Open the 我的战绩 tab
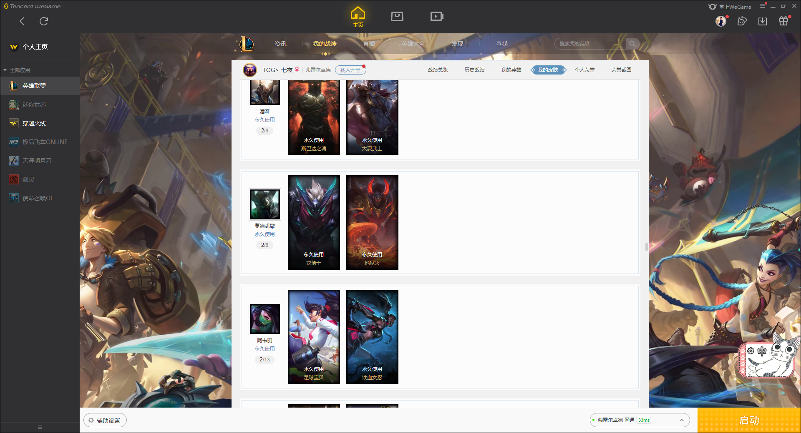 (325, 44)
